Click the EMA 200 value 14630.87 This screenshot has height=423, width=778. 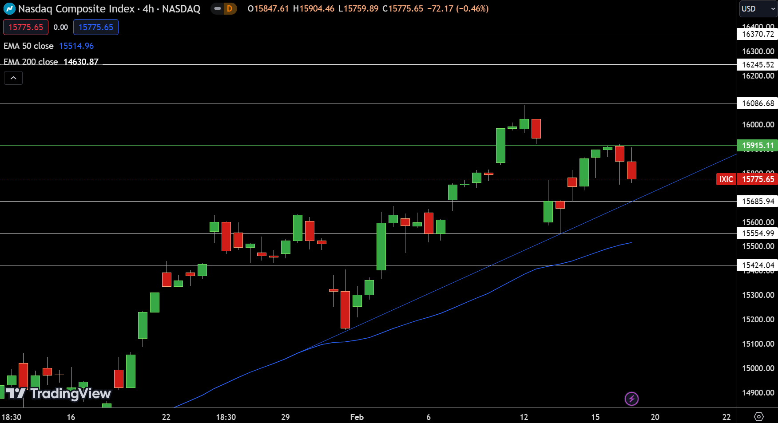click(x=81, y=62)
